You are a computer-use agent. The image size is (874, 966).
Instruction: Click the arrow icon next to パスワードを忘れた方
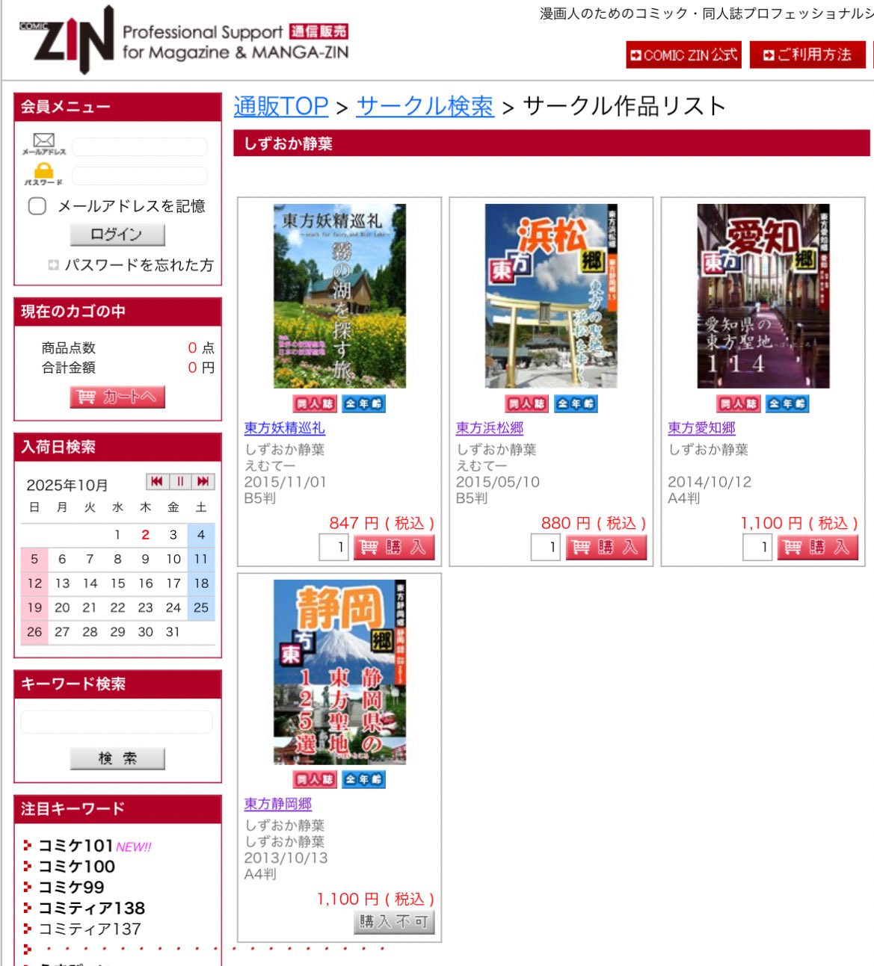click(x=52, y=265)
